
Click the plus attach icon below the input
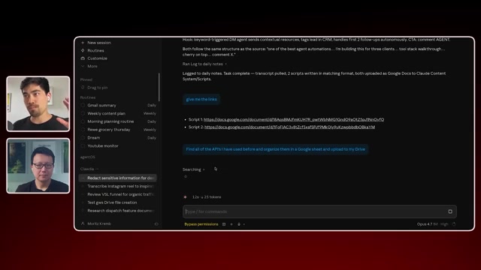(x=231, y=224)
